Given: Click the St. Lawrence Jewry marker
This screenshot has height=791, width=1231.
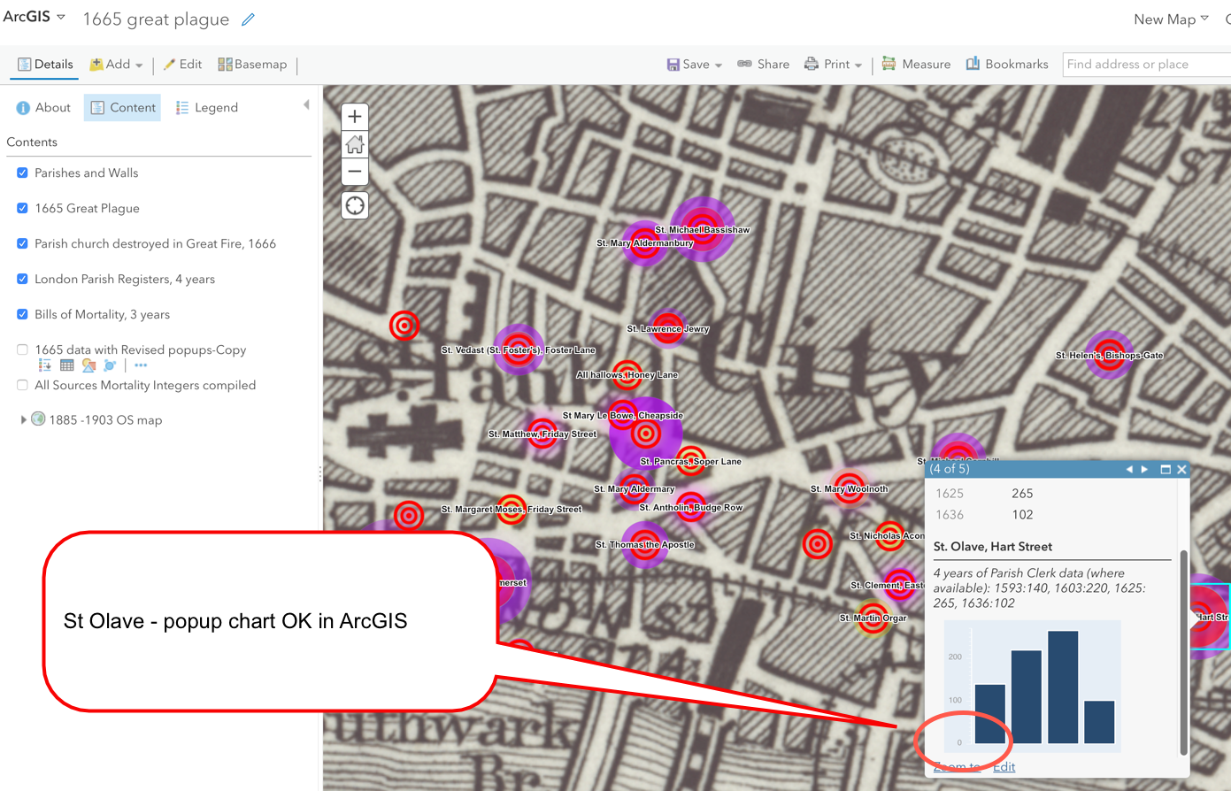Looking at the screenshot, I should pyautogui.click(x=667, y=328).
